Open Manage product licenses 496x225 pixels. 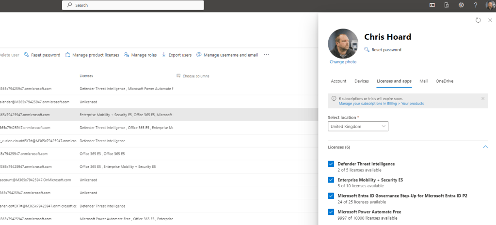[92, 55]
